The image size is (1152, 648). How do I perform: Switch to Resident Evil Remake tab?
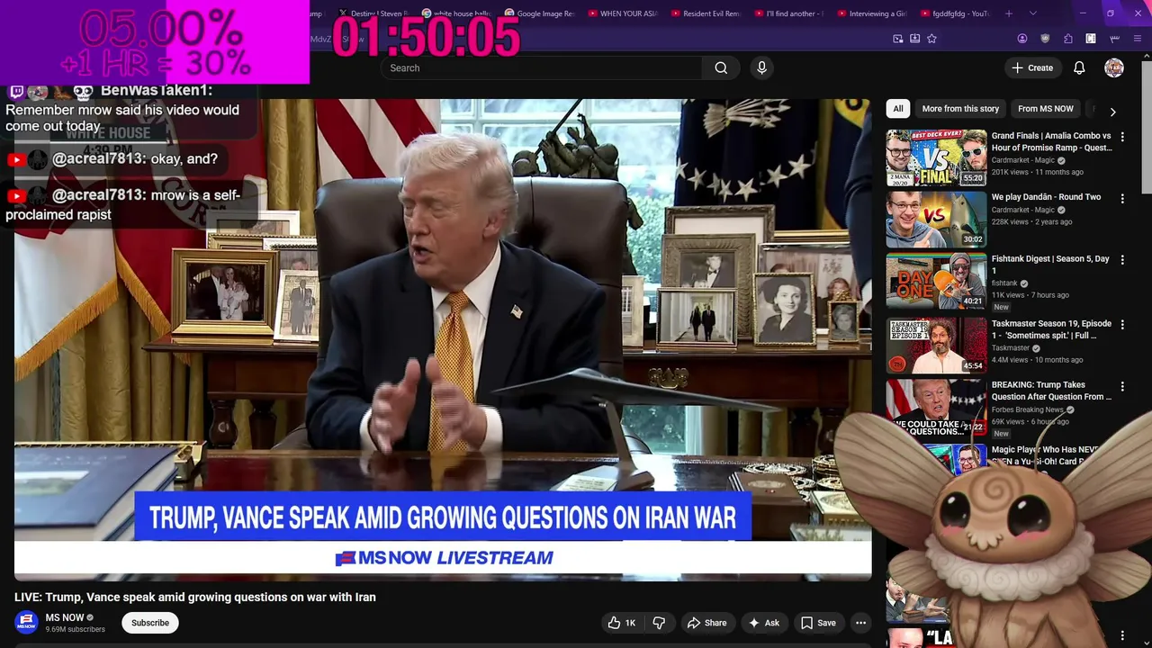pos(705,13)
